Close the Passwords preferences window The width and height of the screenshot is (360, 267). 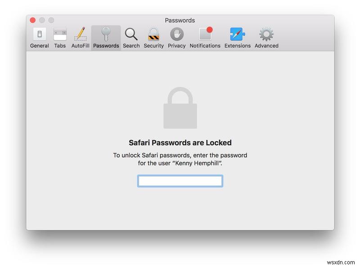(33, 20)
